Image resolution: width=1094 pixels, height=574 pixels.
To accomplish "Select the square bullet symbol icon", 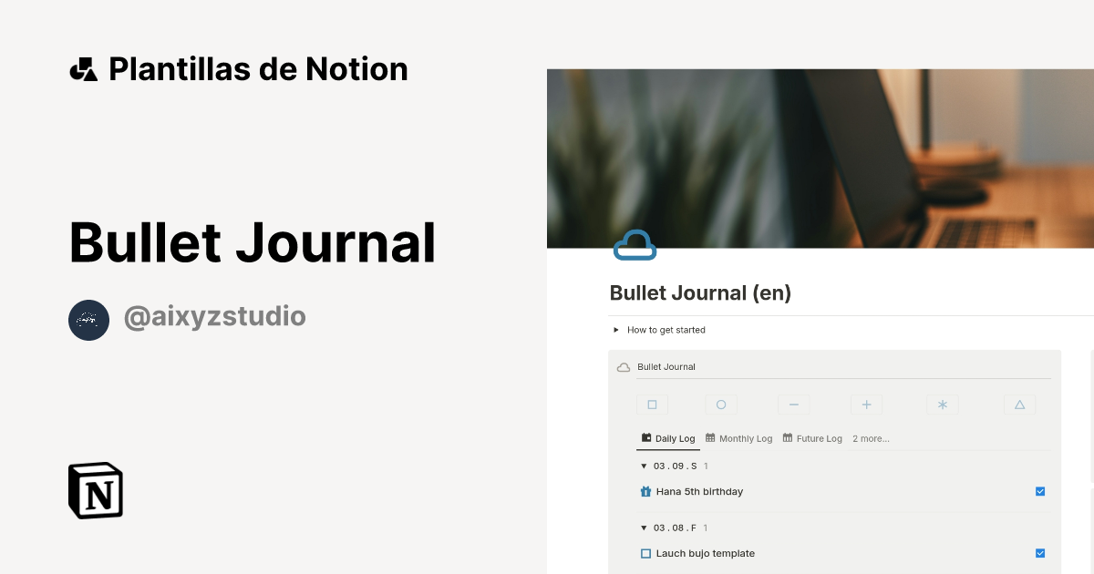I will click(x=652, y=404).
